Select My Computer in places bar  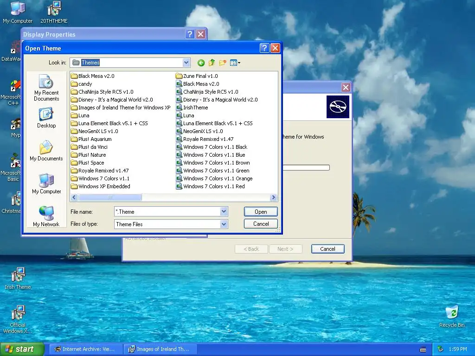(x=46, y=184)
